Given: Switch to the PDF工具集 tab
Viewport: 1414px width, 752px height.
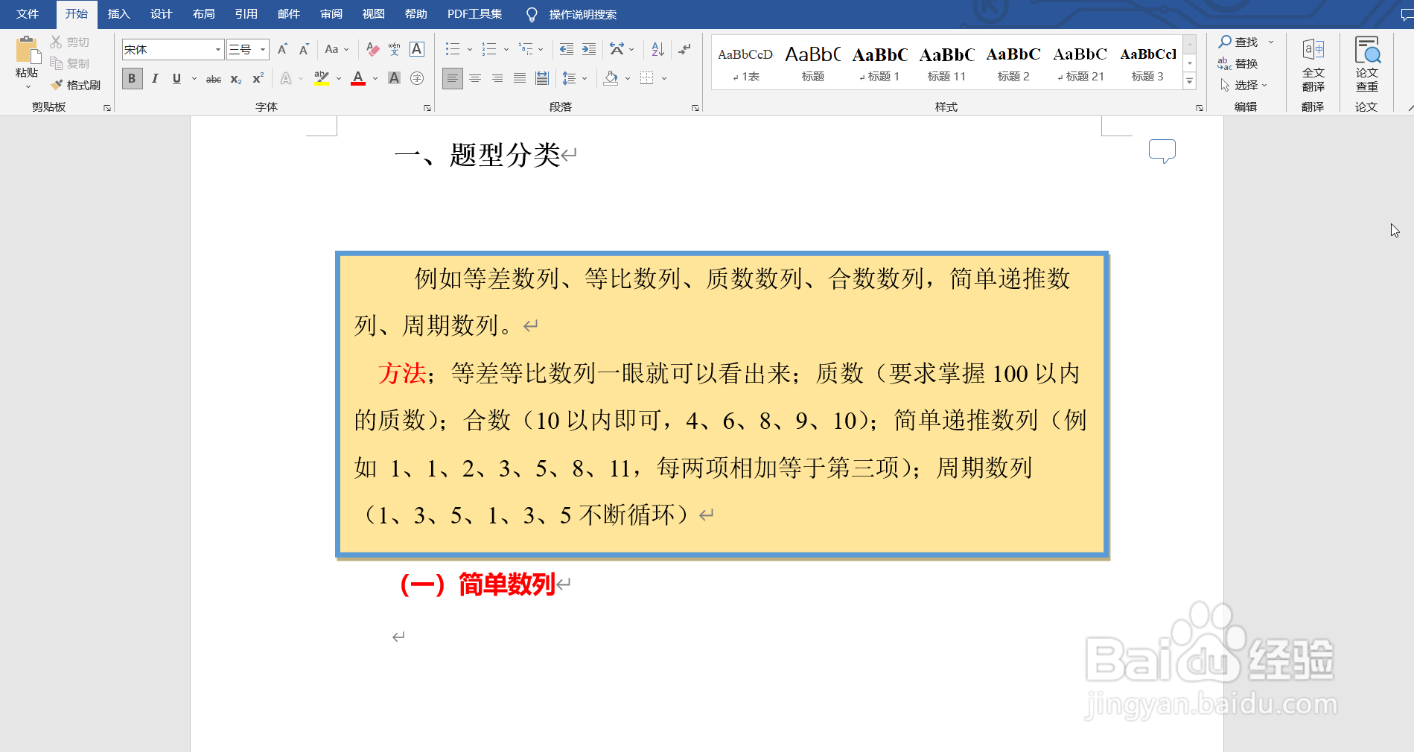Looking at the screenshot, I should click(474, 14).
